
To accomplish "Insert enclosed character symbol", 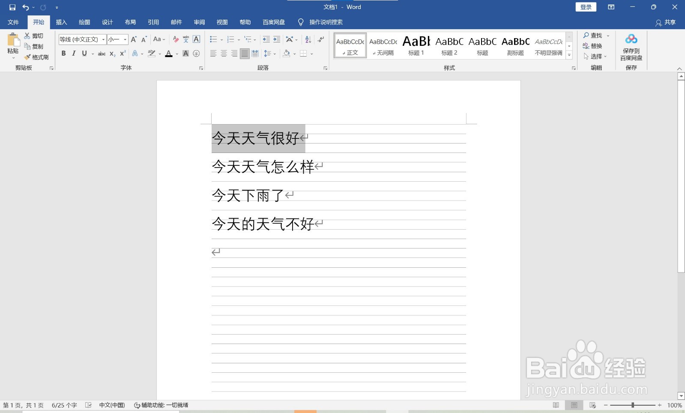I will (x=196, y=54).
